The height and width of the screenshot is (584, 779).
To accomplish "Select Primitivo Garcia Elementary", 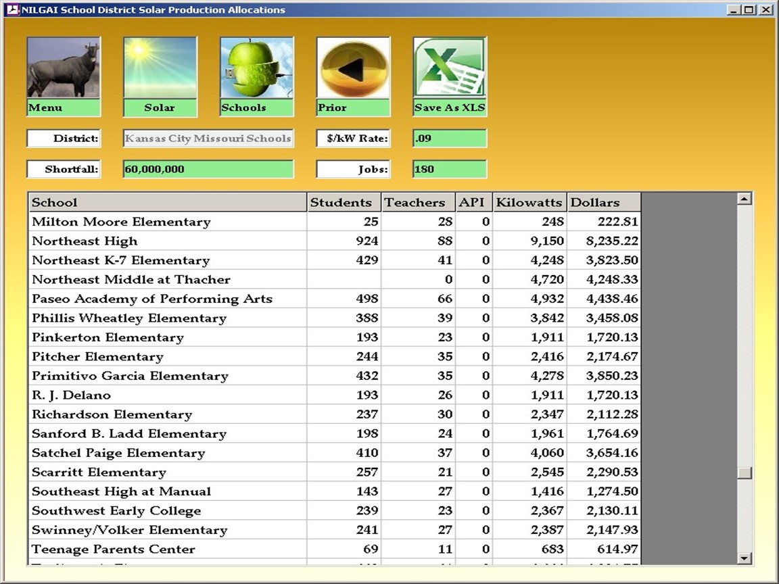I will tap(334, 376).
